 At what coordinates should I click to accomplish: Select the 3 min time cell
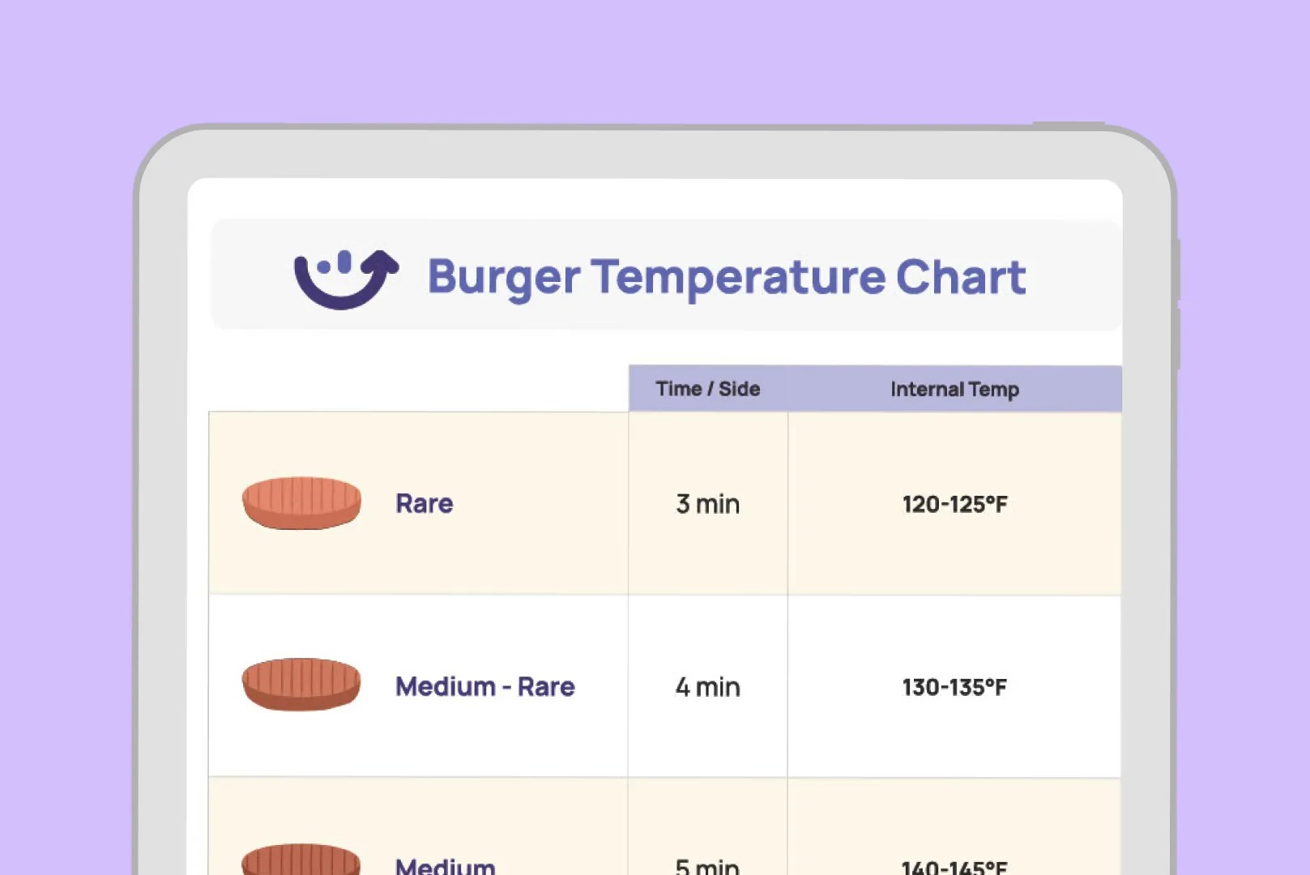coord(708,503)
